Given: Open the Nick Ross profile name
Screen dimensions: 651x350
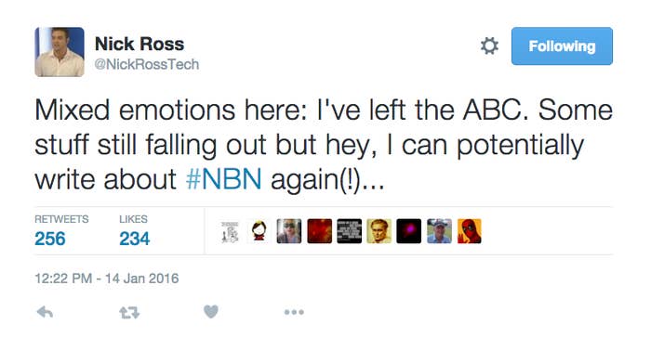Looking at the screenshot, I should click(139, 44).
